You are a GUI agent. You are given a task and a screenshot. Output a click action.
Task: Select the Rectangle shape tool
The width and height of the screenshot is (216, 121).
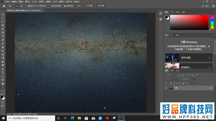(x=3, y=80)
